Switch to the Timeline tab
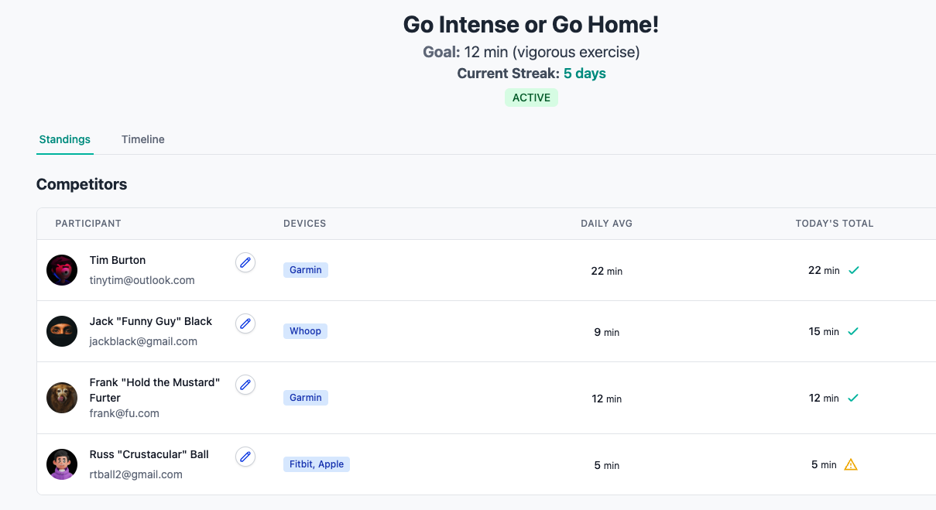The height and width of the screenshot is (510, 936). [142, 139]
